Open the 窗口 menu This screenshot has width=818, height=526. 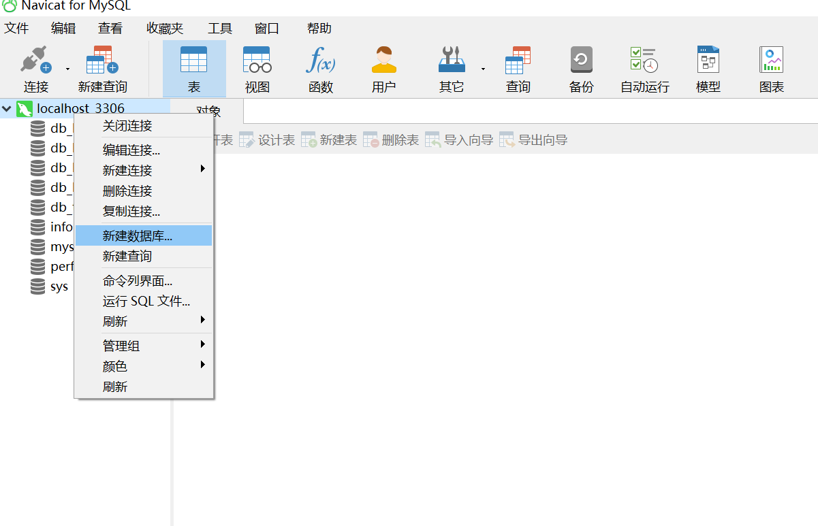tap(267, 29)
